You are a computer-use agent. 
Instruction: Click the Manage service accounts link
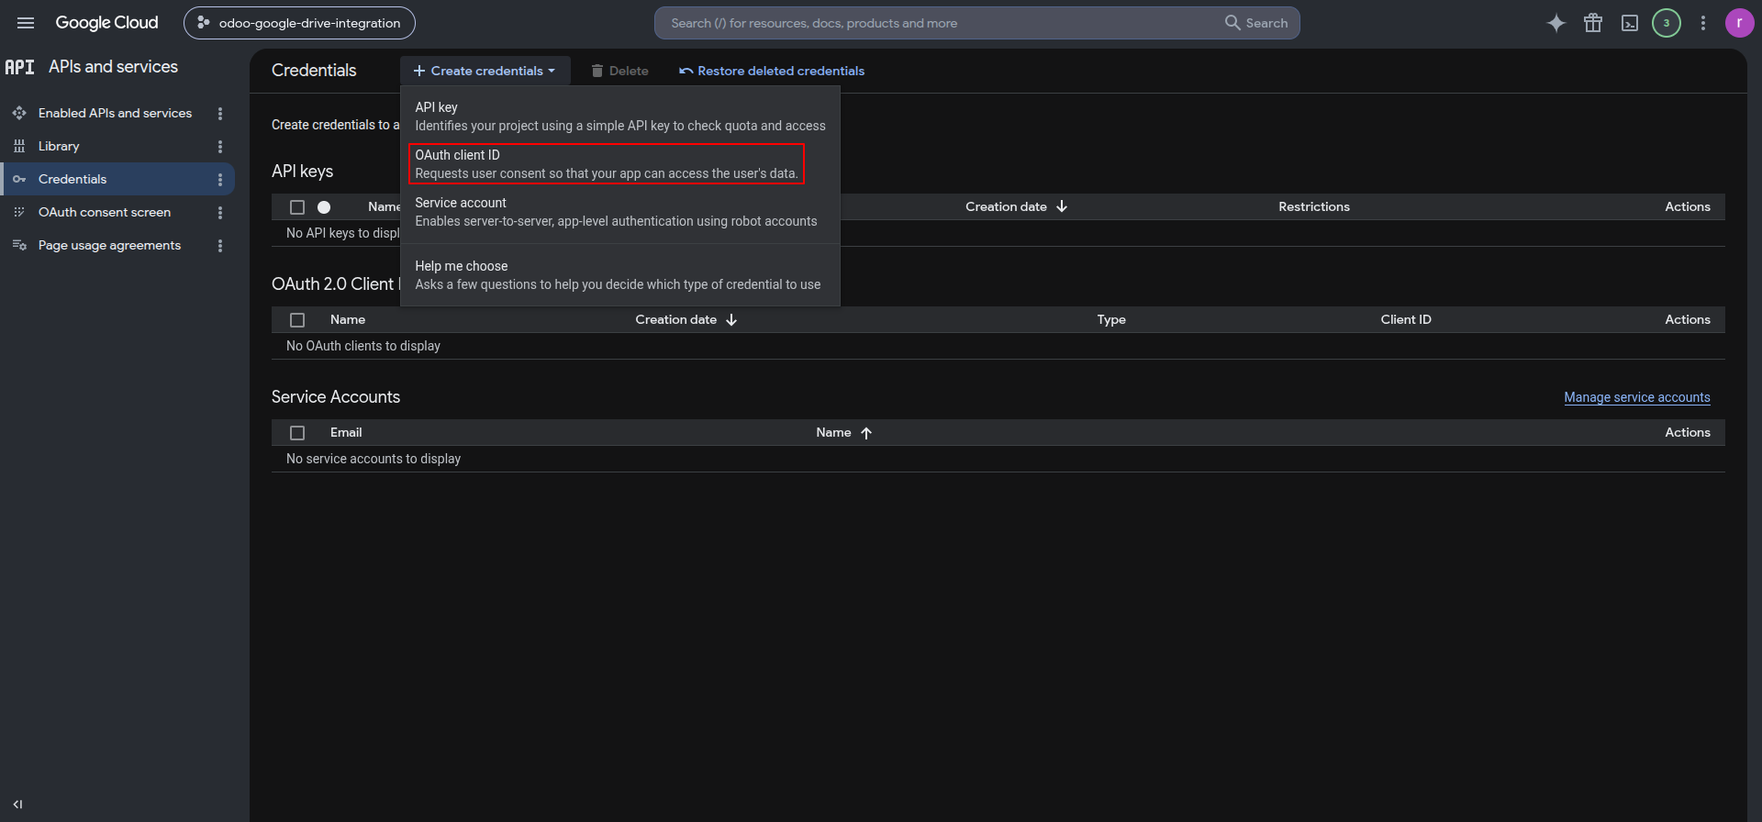click(1637, 397)
